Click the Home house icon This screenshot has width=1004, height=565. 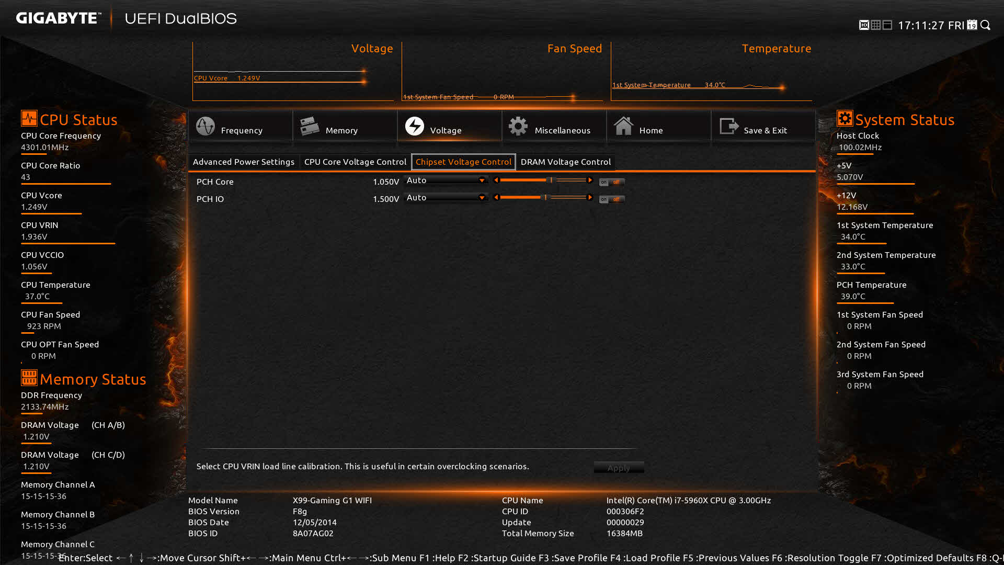coord(623,126)
